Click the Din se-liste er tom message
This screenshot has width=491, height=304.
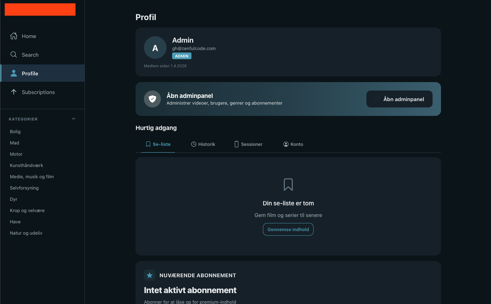[x=288, y=203]
